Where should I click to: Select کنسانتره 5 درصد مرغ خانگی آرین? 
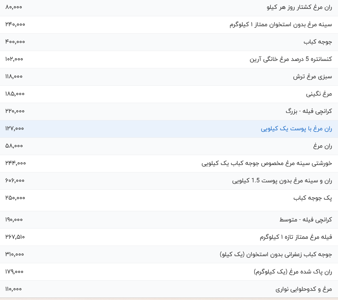pyautogui.click(x=291, y=59)
